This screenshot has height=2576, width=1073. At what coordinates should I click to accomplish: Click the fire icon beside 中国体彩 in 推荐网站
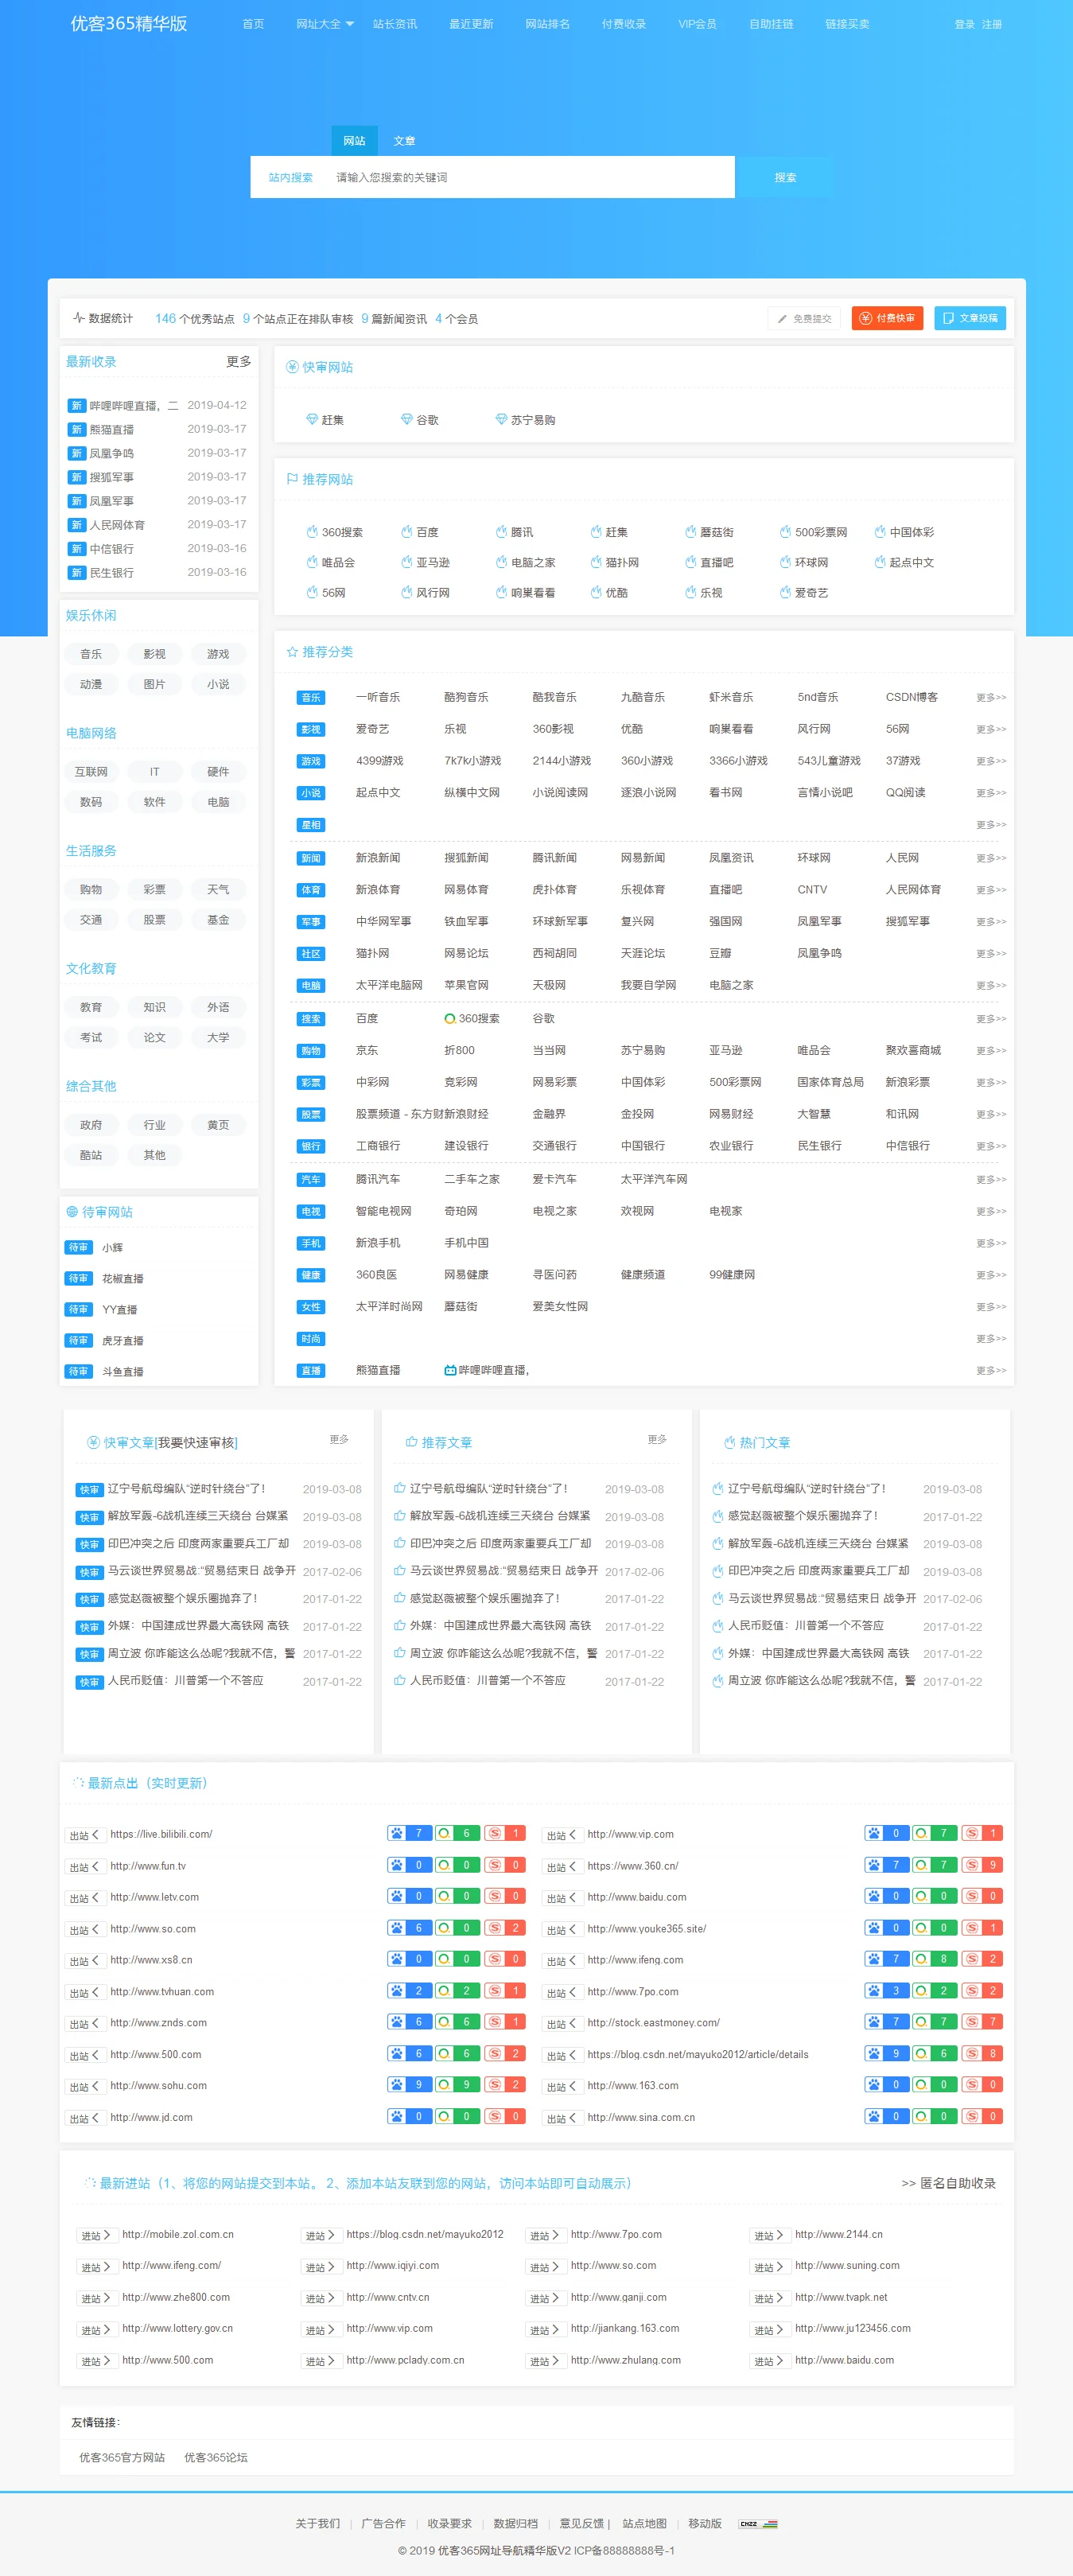[880, 532]
